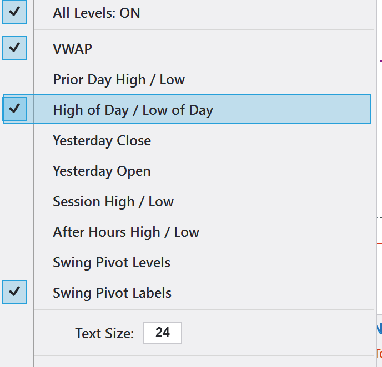Click the checkmark next to Swing Pivot Labels
This screenshot has width=382, height=367.
pyautogui.click(x=14, y=292)
